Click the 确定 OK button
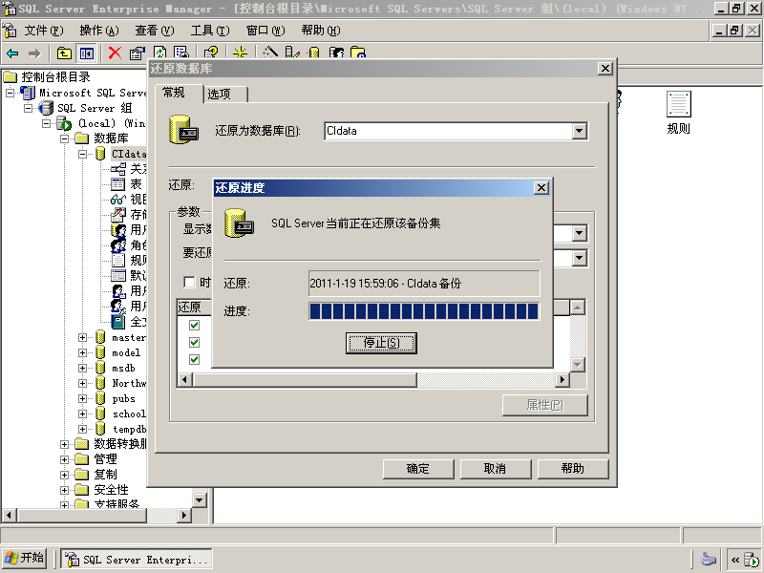The width and height of the screenshot is (764, 573). [418, 469]
